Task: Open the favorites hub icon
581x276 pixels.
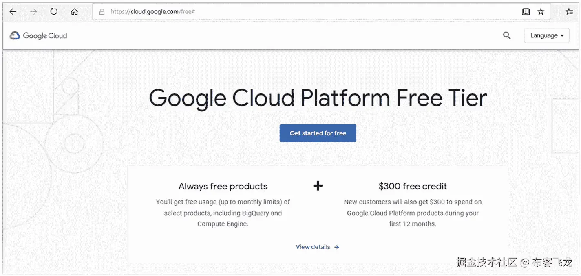Action: coord(569,12)
